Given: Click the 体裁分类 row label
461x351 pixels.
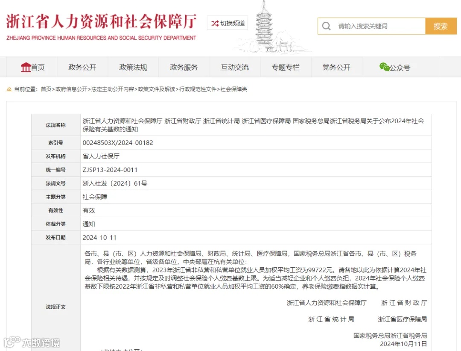Looking at the screenshot, I should [55, 224].
